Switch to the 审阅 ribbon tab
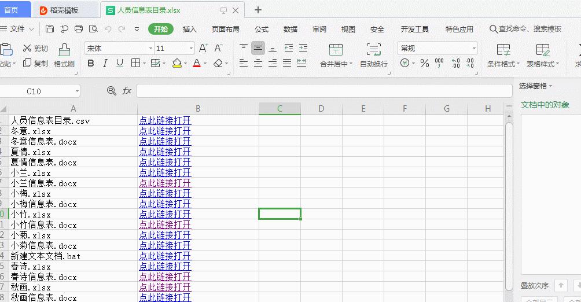581x302 pixels. click(319, 30)
